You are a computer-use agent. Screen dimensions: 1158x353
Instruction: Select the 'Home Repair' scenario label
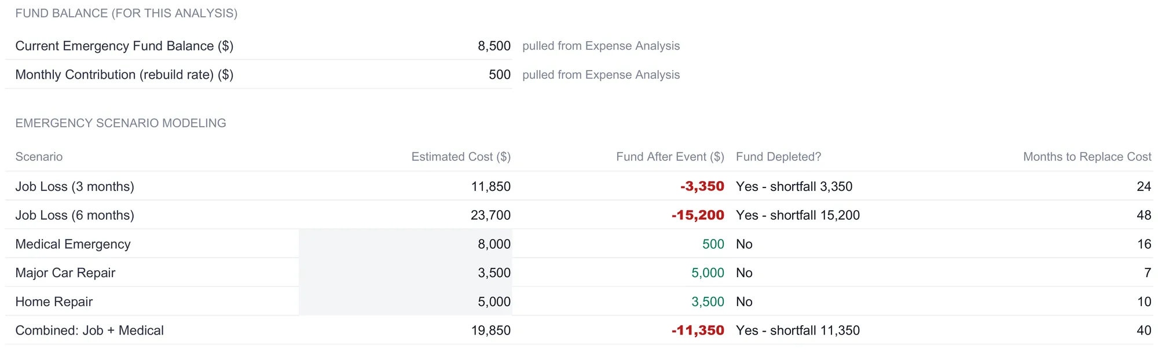(54, 301)
